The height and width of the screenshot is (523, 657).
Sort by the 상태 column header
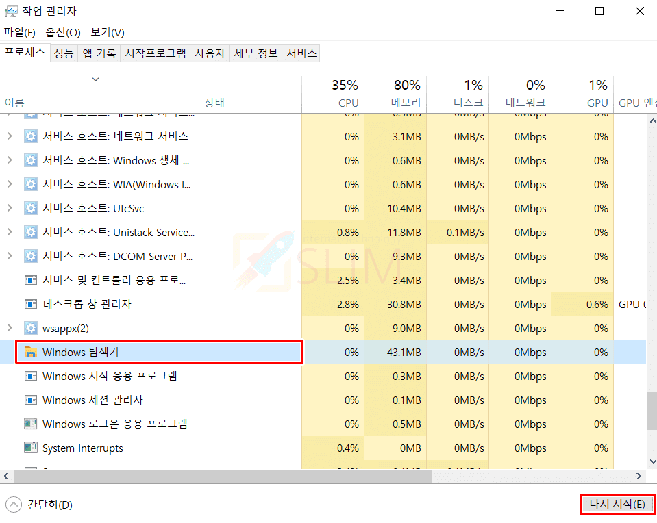pyautogui.click(x=250, y=94)
